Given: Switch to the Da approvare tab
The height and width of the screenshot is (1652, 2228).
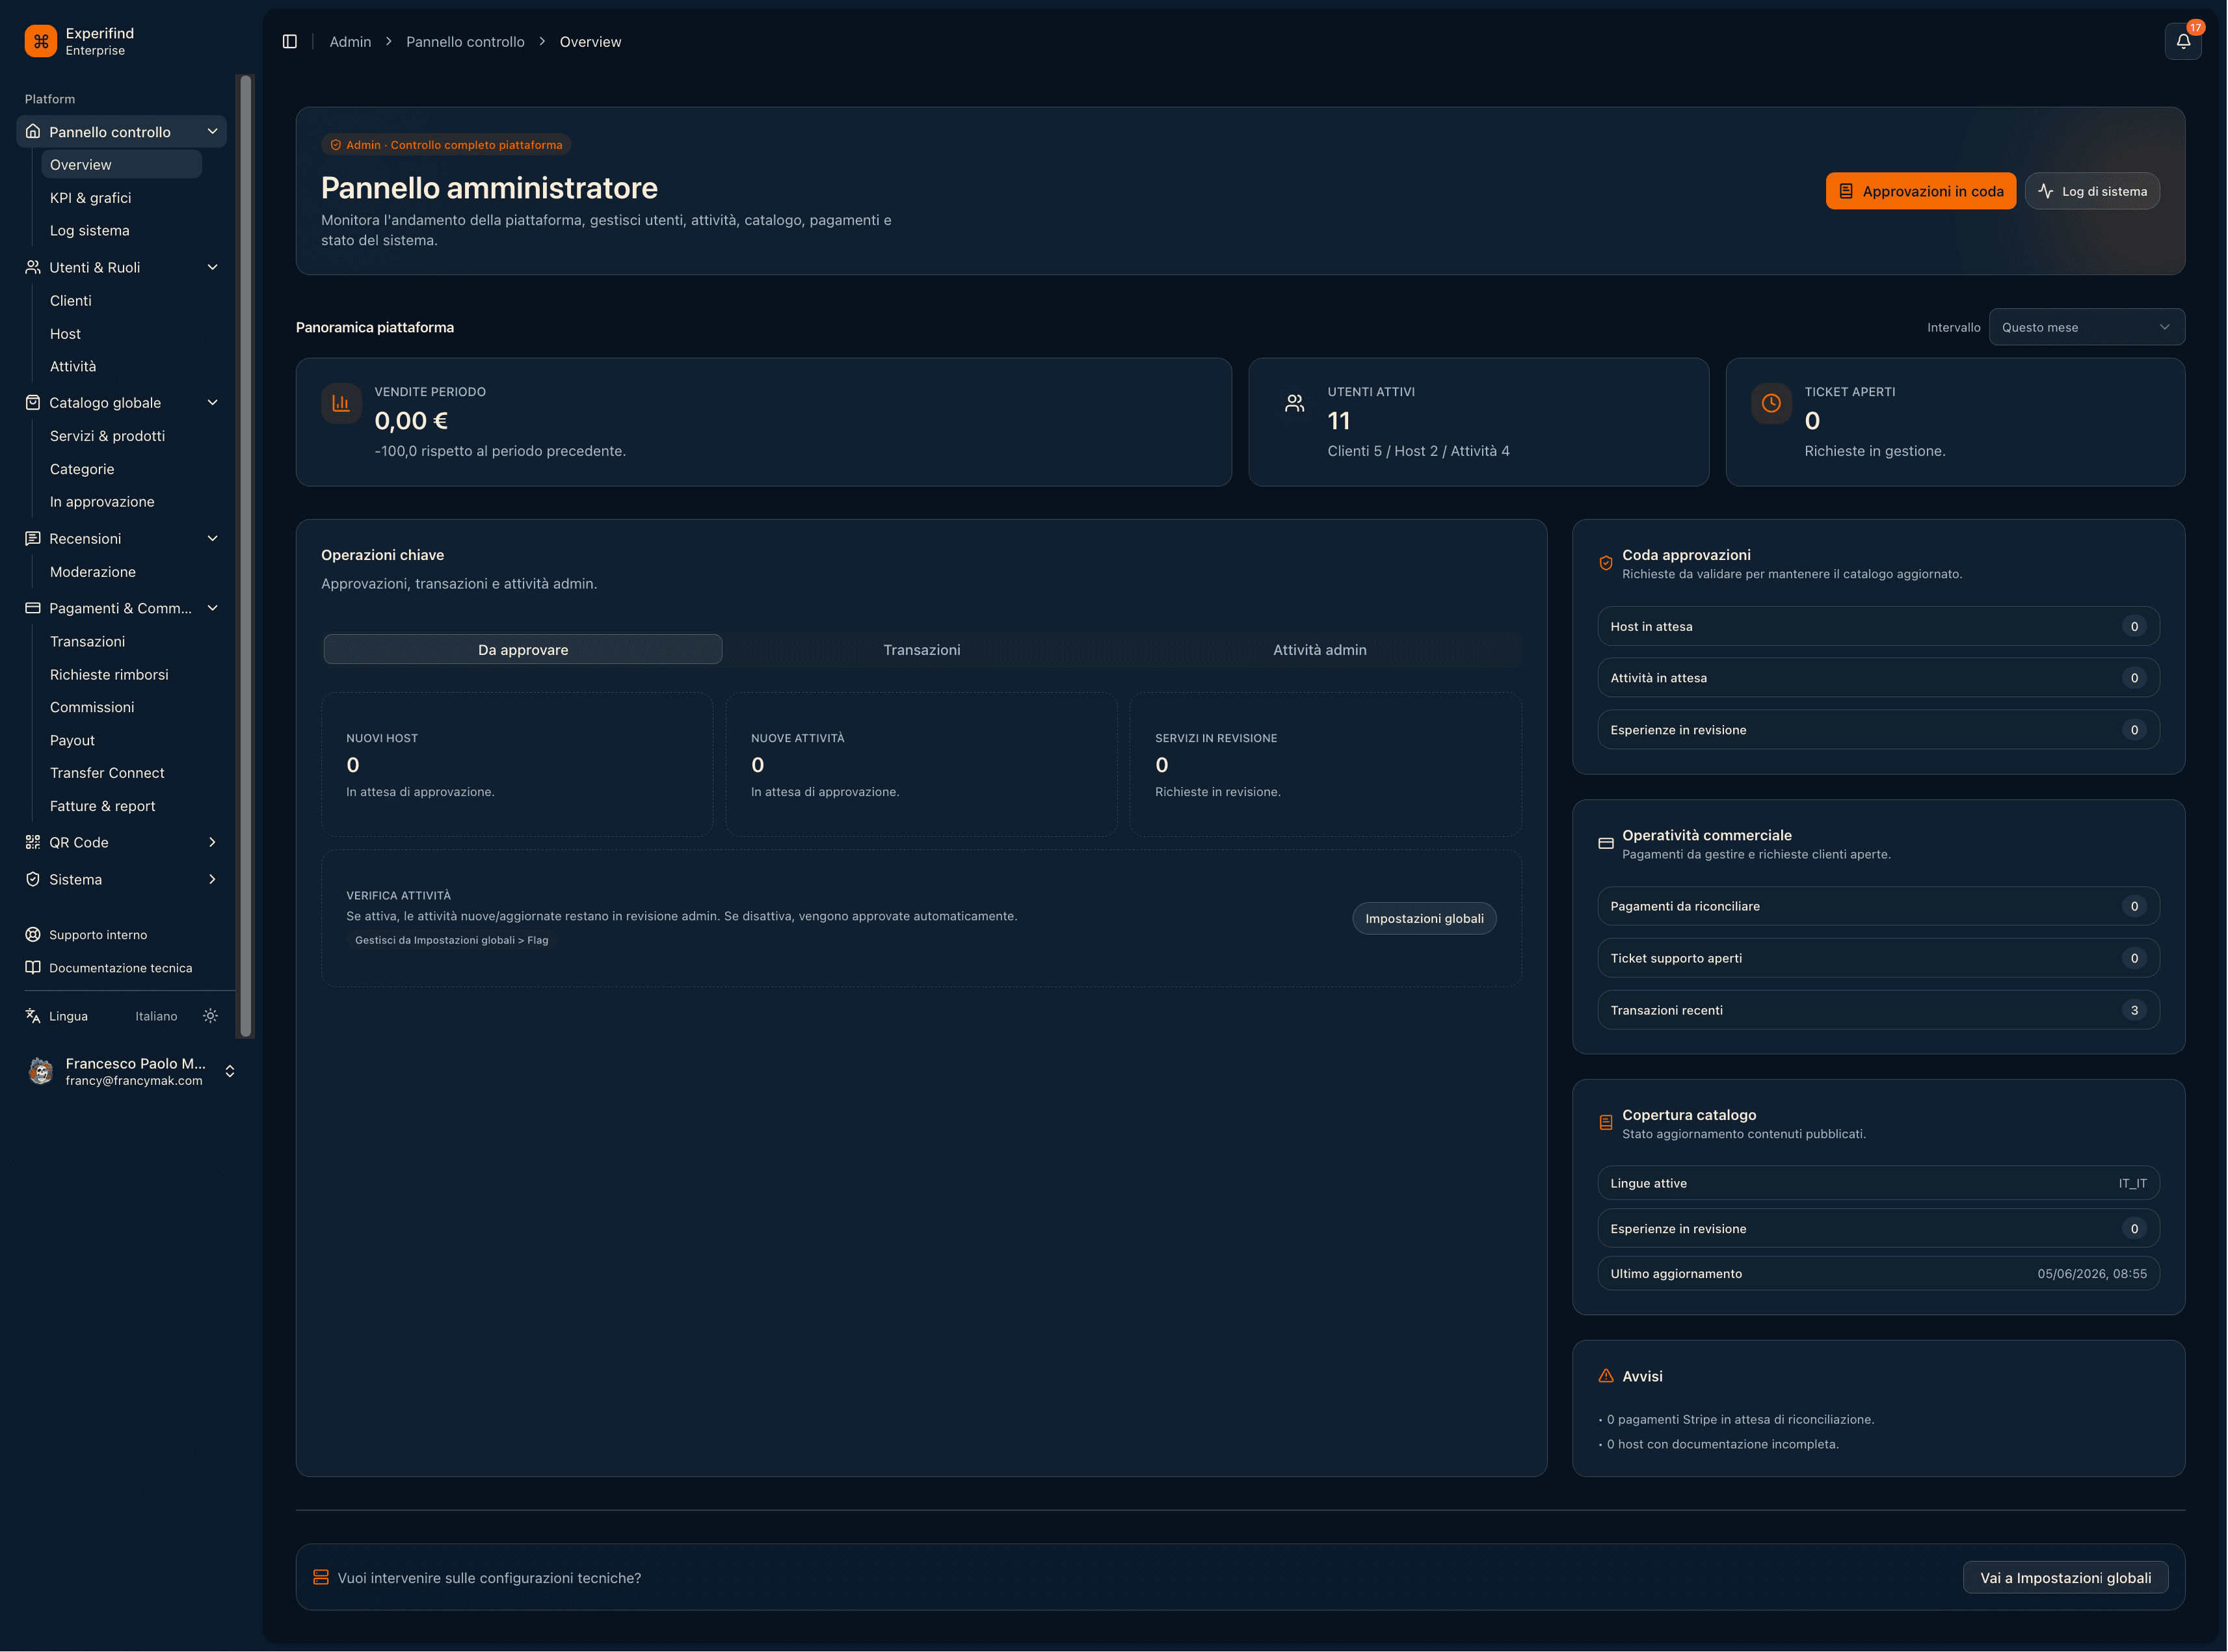Looking at the screenshot, I should click(x=522, y=649).
